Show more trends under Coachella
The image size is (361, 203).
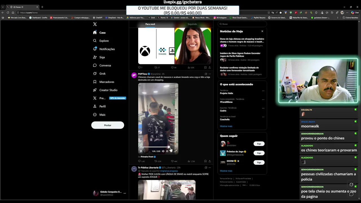(226, 126)
